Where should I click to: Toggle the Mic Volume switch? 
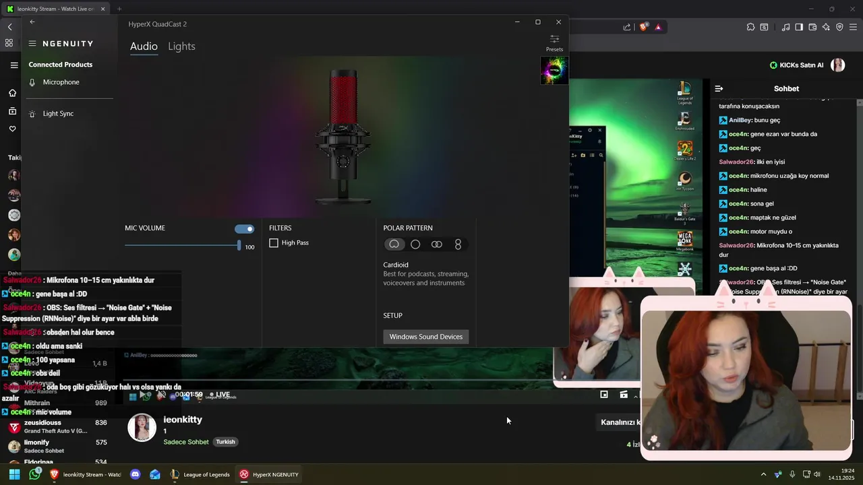coord(244,229)
